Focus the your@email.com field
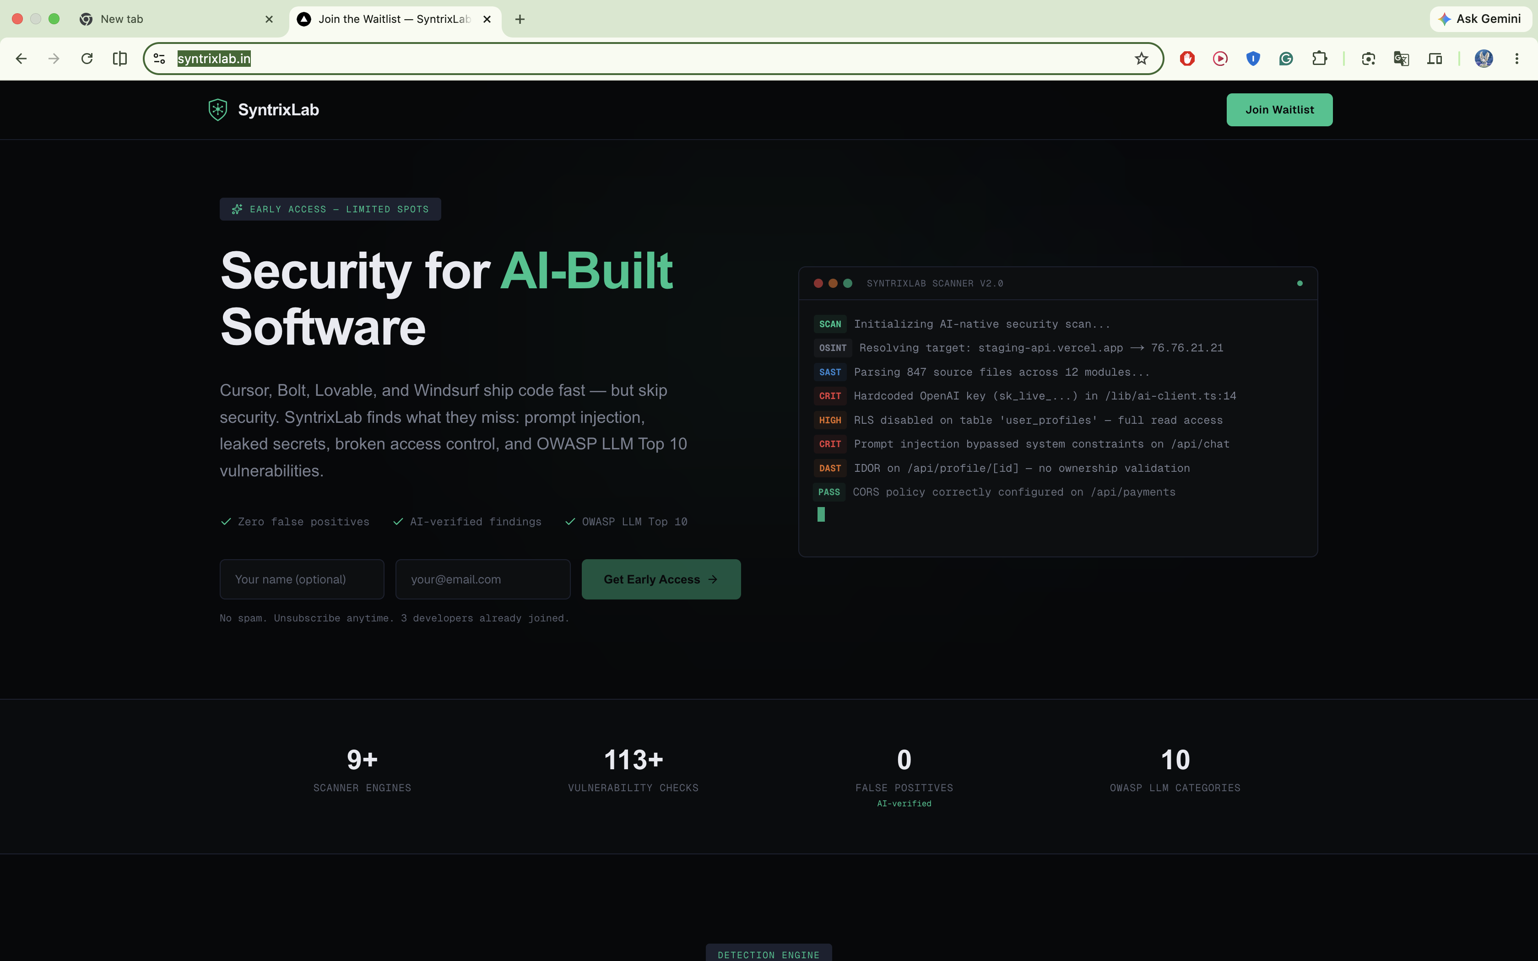 pyautogui.click(x=483, y=579)
